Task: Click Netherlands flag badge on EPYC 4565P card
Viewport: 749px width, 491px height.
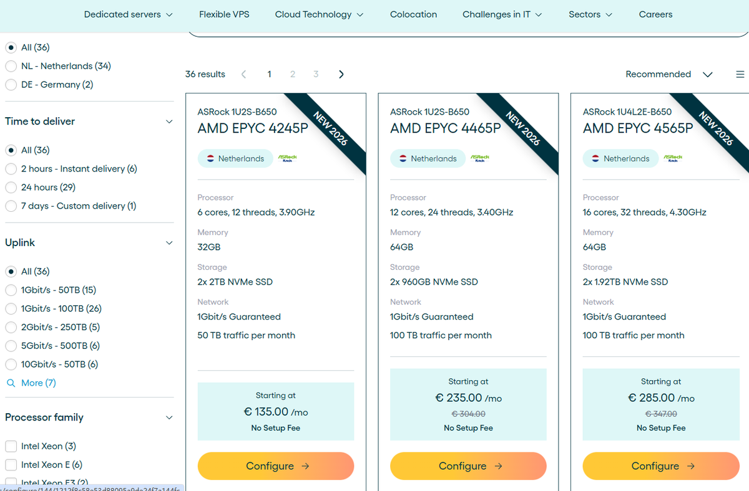Action: pos(621,158)
